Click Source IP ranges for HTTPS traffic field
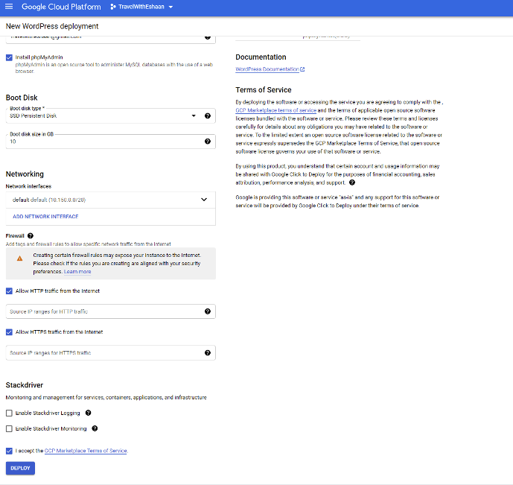Image resolution: width=513 pixels, height=485 pixels. (111, 353)
